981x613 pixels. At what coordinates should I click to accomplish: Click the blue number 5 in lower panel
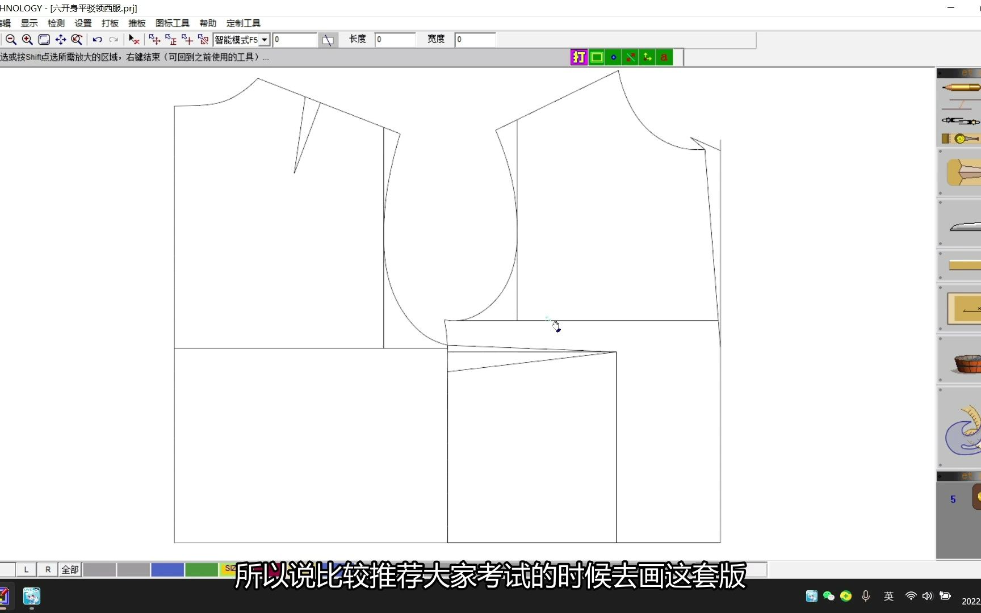click(953, 499)
